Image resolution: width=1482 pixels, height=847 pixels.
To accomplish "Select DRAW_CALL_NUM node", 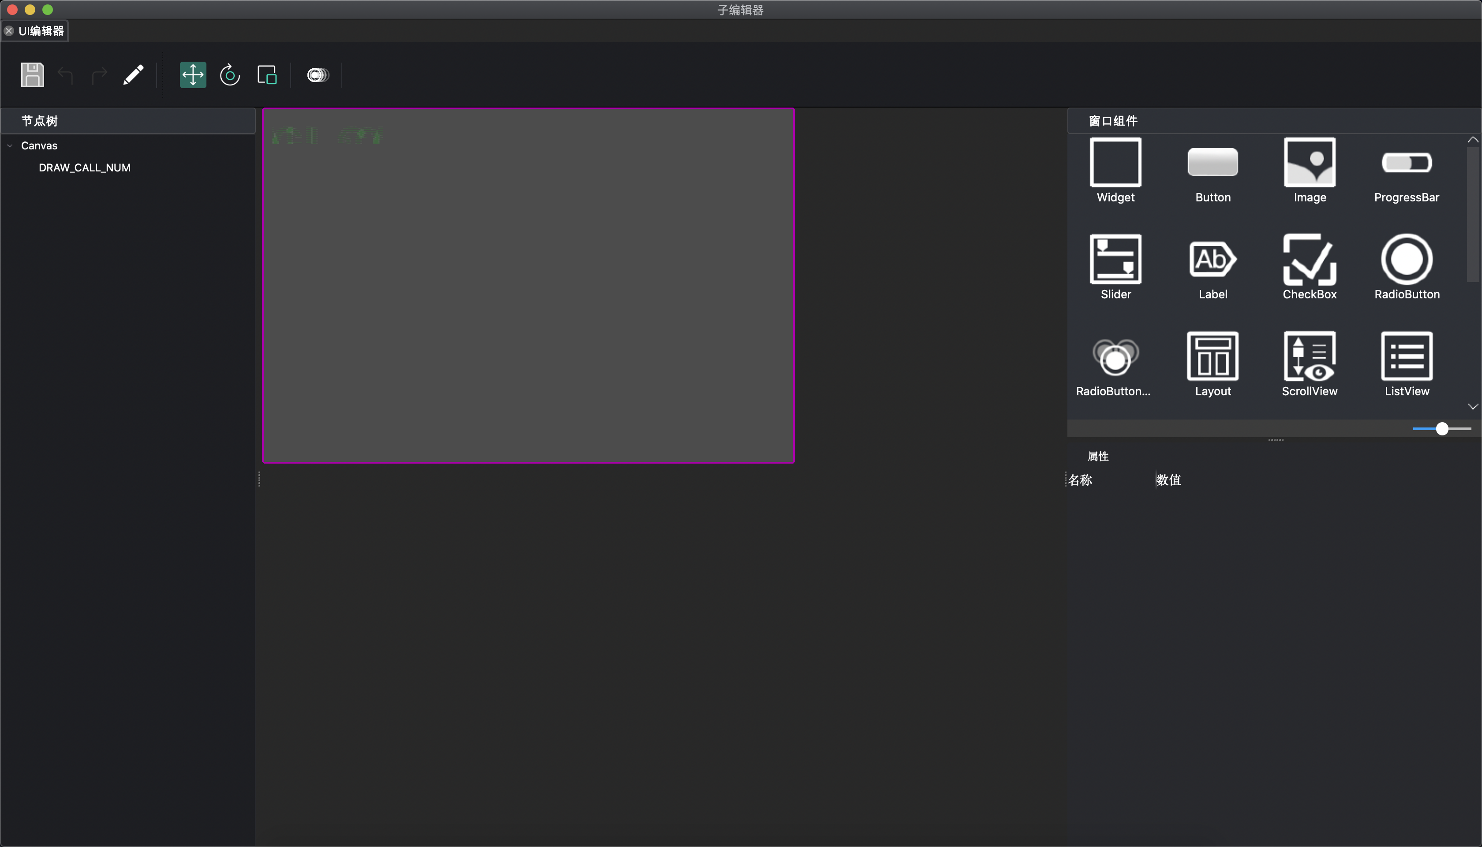I will point(84,167).
